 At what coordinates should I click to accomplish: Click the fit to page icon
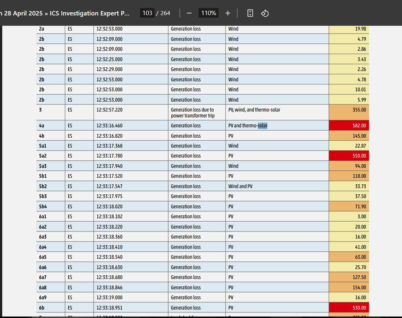point(250,13)
